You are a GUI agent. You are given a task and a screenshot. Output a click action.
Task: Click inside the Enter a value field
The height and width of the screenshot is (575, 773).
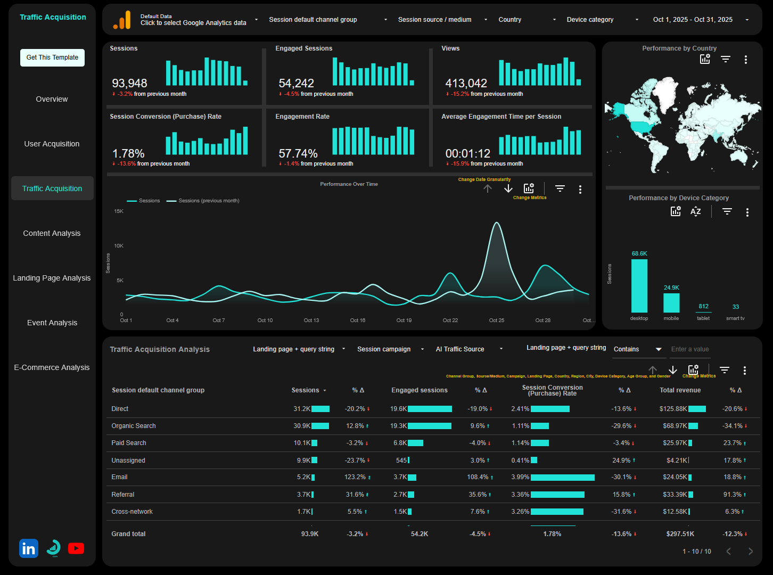[x=690, y=349]
